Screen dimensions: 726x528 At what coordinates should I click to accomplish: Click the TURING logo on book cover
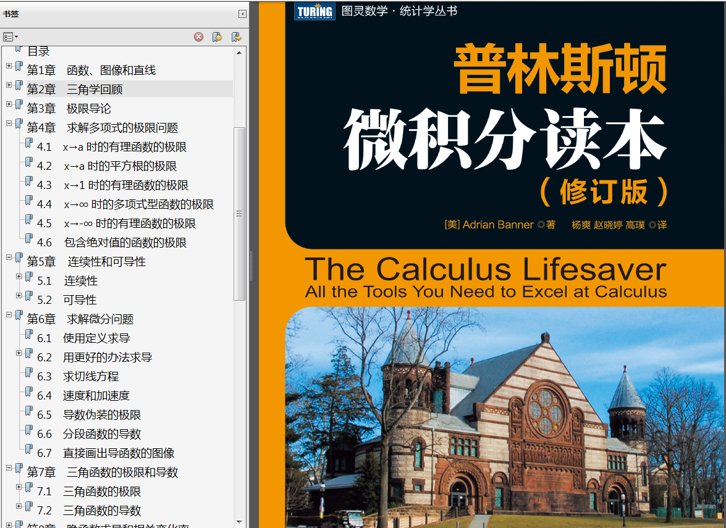[x=315, y=11]
